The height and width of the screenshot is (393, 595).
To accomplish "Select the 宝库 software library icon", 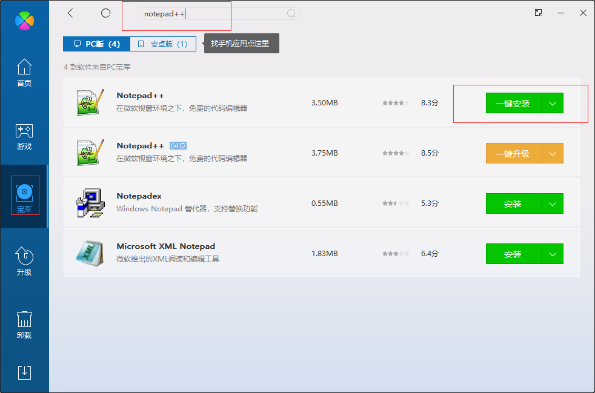I will [24, 194].
